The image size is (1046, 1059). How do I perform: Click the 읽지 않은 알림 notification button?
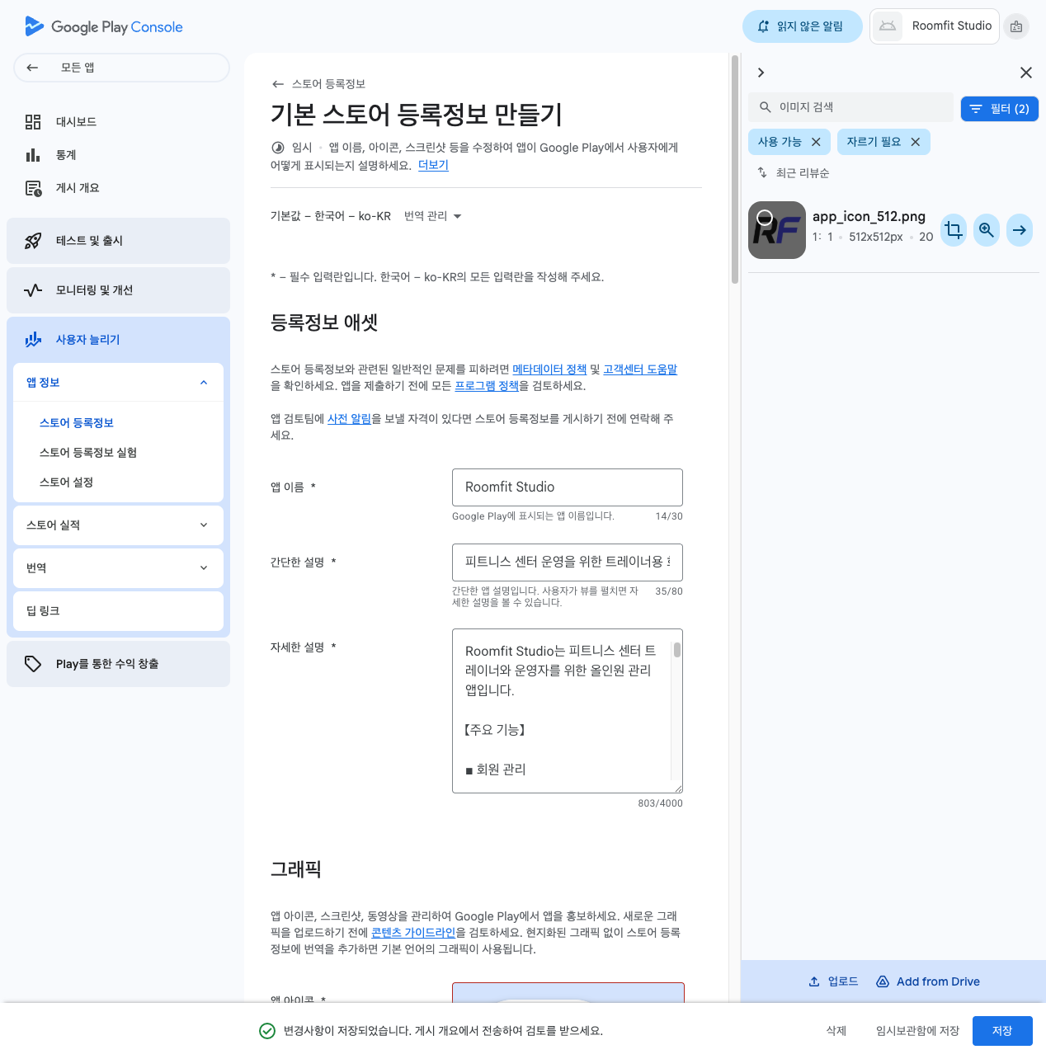click(x=803, y=26)
